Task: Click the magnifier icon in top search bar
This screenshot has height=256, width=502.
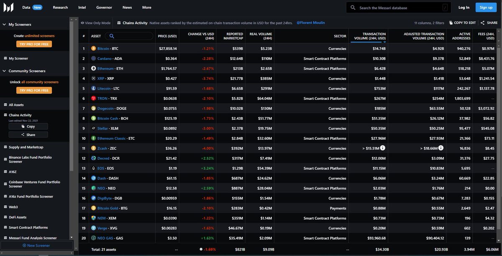Action: (x=353, y=8)
